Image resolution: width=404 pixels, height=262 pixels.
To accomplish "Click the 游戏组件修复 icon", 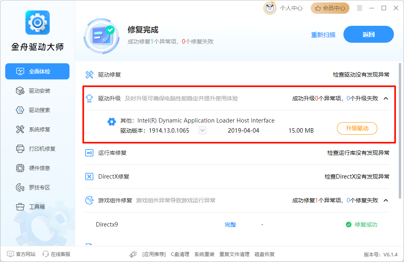I will (89, 200).
